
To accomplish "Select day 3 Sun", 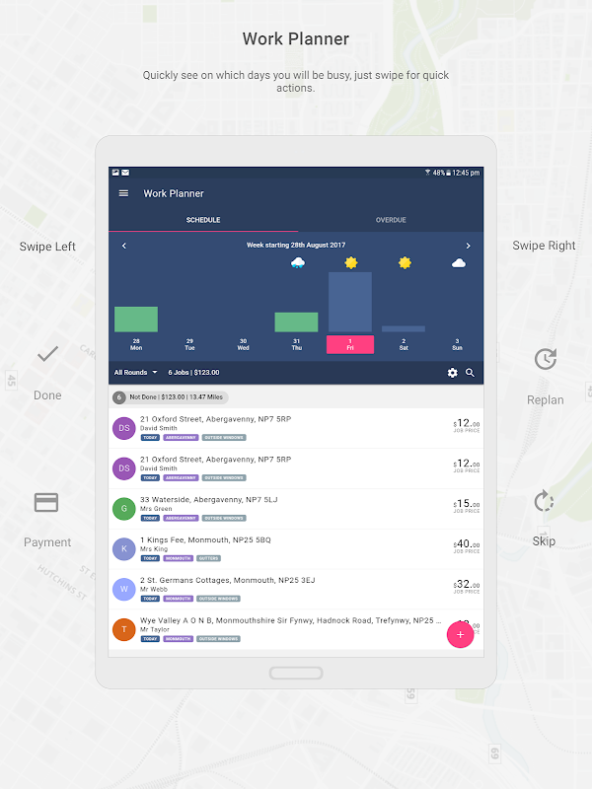I will (x=457, y=344).
